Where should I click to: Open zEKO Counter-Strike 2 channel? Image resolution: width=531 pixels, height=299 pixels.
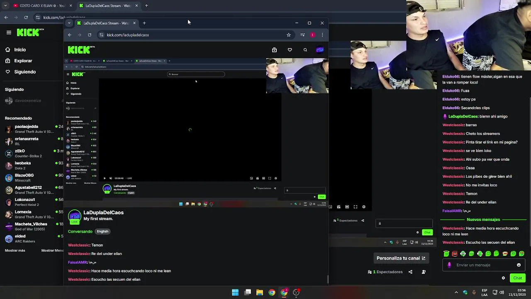pyautogui.click(x=34, y=153)
